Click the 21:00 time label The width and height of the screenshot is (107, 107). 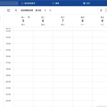click(8, 88)
